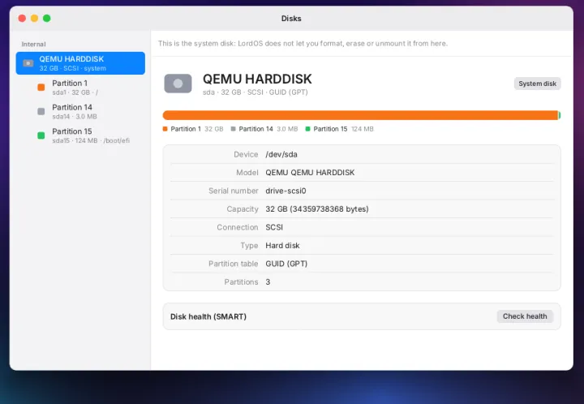Click the orange Partition 1 usage bar

pos(360,115)
